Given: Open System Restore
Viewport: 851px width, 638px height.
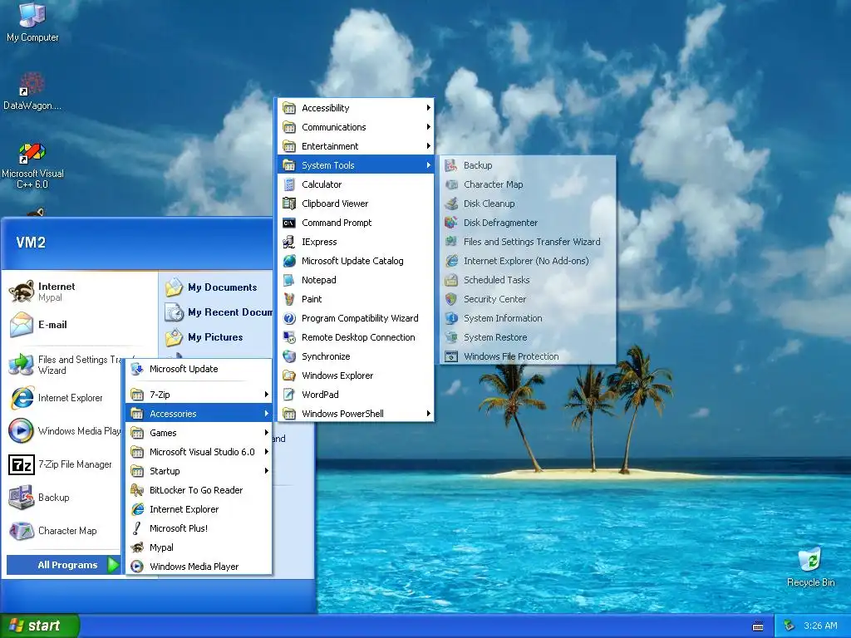Looking at the screenshot, I should 528,337.
